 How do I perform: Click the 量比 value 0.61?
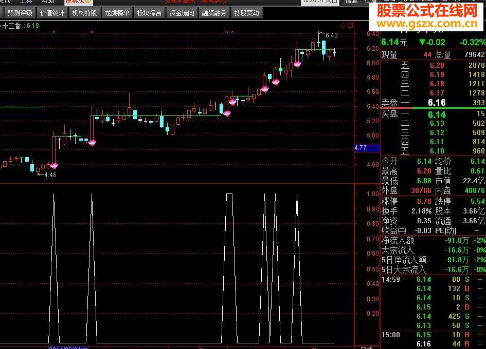coord(478,171)
